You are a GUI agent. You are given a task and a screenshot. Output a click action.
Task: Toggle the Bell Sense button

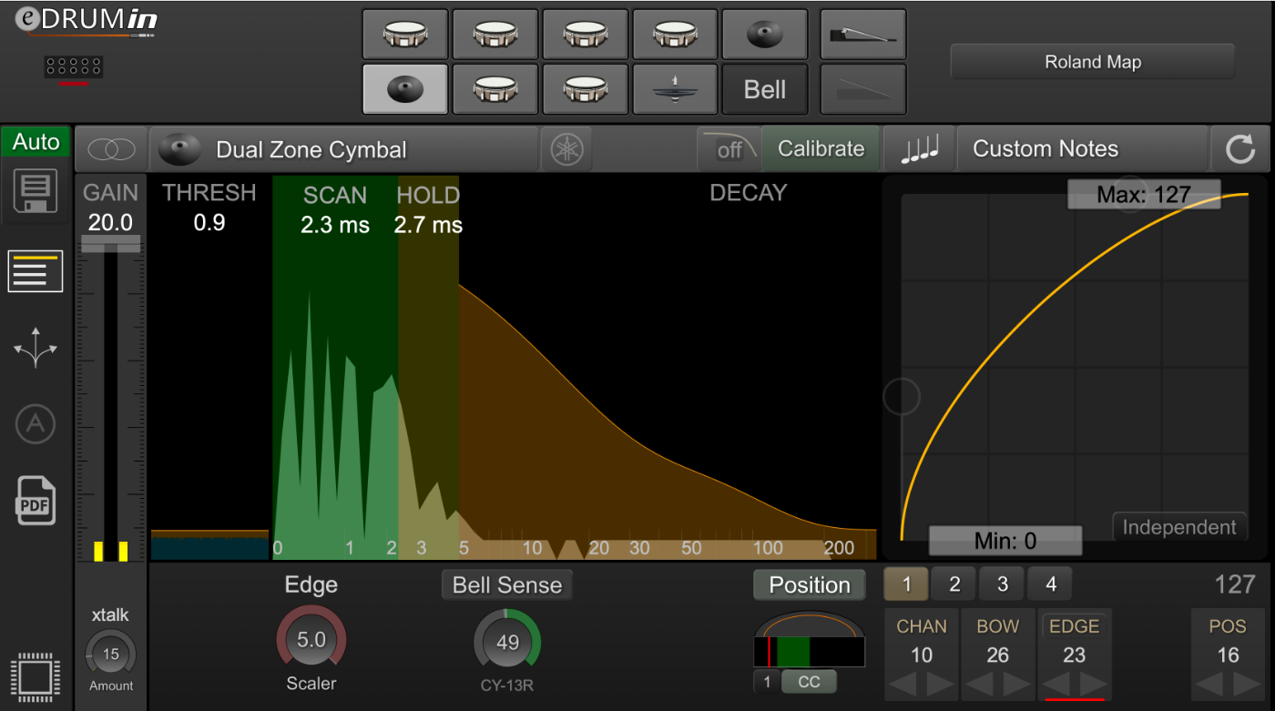(x=507, y=585)
